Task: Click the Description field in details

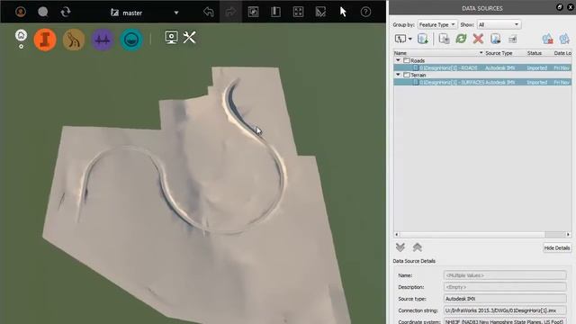Action: click(505, 287)
